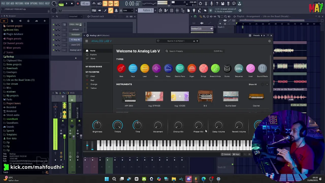Viewport: 325px width, 183px height.
Task: Open Rom1A 11-E.PIANO 1 preset name
Action: 176,41
